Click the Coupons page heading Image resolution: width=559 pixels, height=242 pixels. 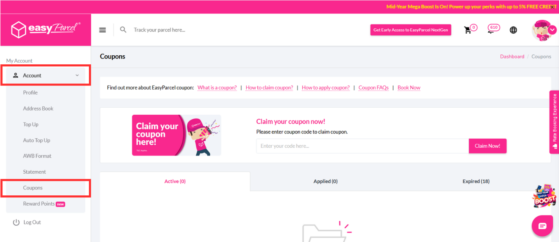[x=113, y=57]
